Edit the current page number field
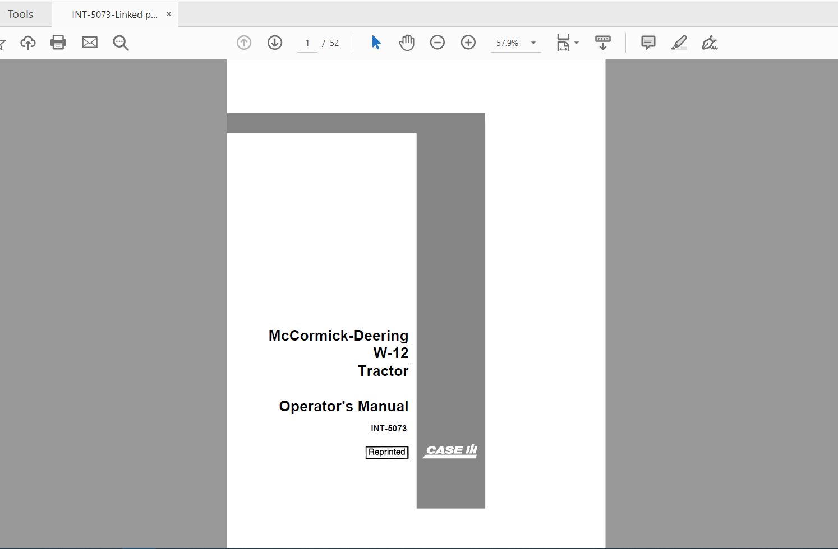Viewport: 838px width, 549px height. point(307,43)
